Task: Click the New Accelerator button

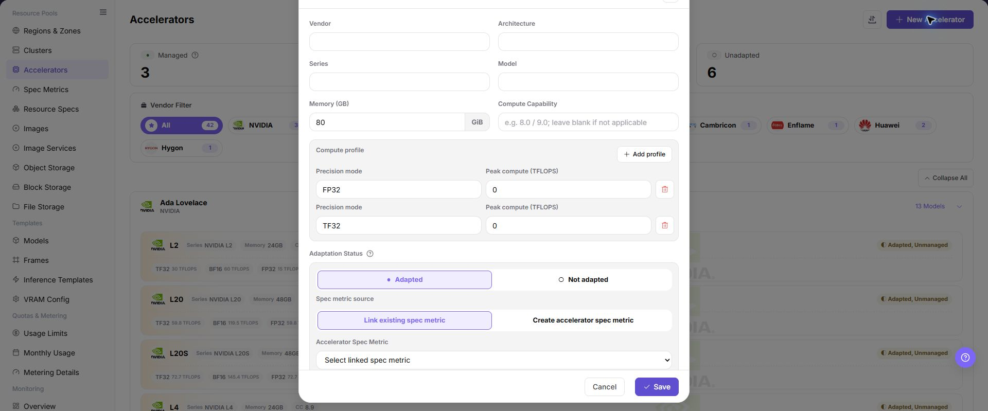Action: (930, 20)
